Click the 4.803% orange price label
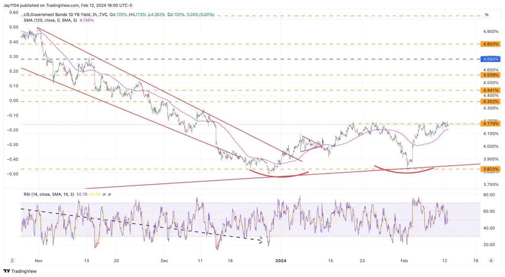 (490, 44)
